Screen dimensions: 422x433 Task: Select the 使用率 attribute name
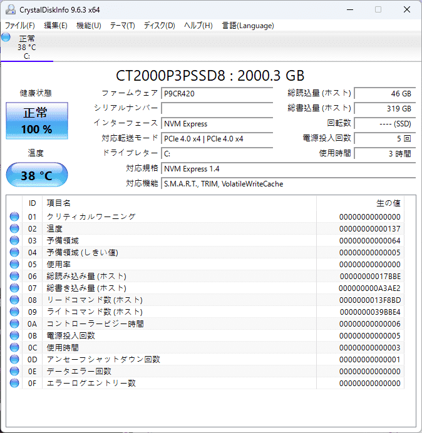coord(59,264)
